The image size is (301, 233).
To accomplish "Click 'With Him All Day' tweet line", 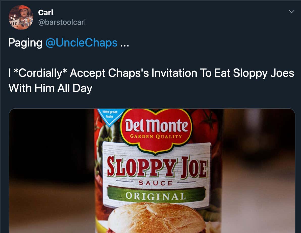I will tap(51, 88).
